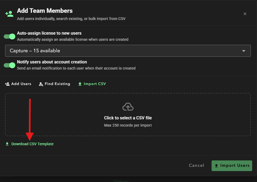Click the Max 250 records per import text
Screen dimensions: 257x182
(128, 125)
